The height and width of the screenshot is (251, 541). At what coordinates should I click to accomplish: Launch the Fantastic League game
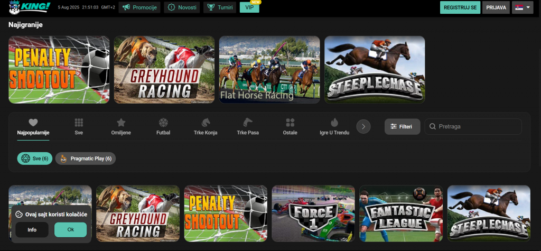pos(402,213)
